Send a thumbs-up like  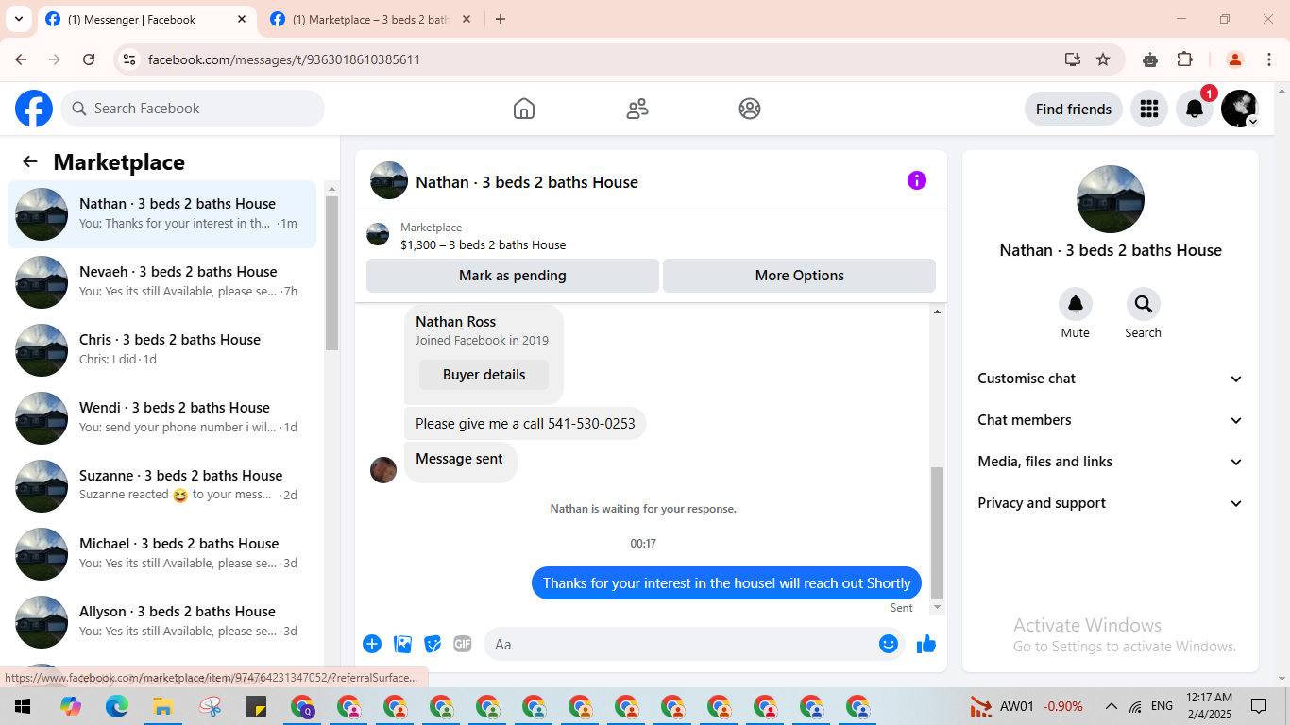pos(926,644)
